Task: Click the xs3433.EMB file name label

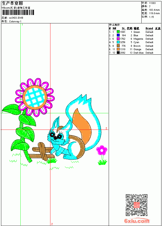Action: pos(16,18)
